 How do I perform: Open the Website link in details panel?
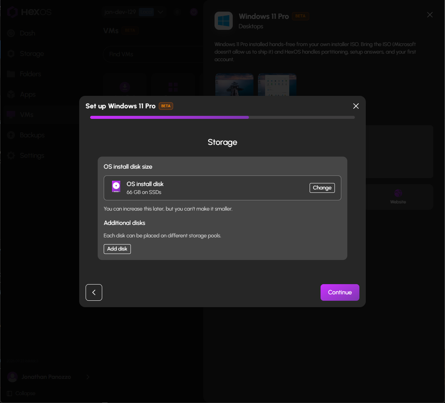tap(398, 197)
